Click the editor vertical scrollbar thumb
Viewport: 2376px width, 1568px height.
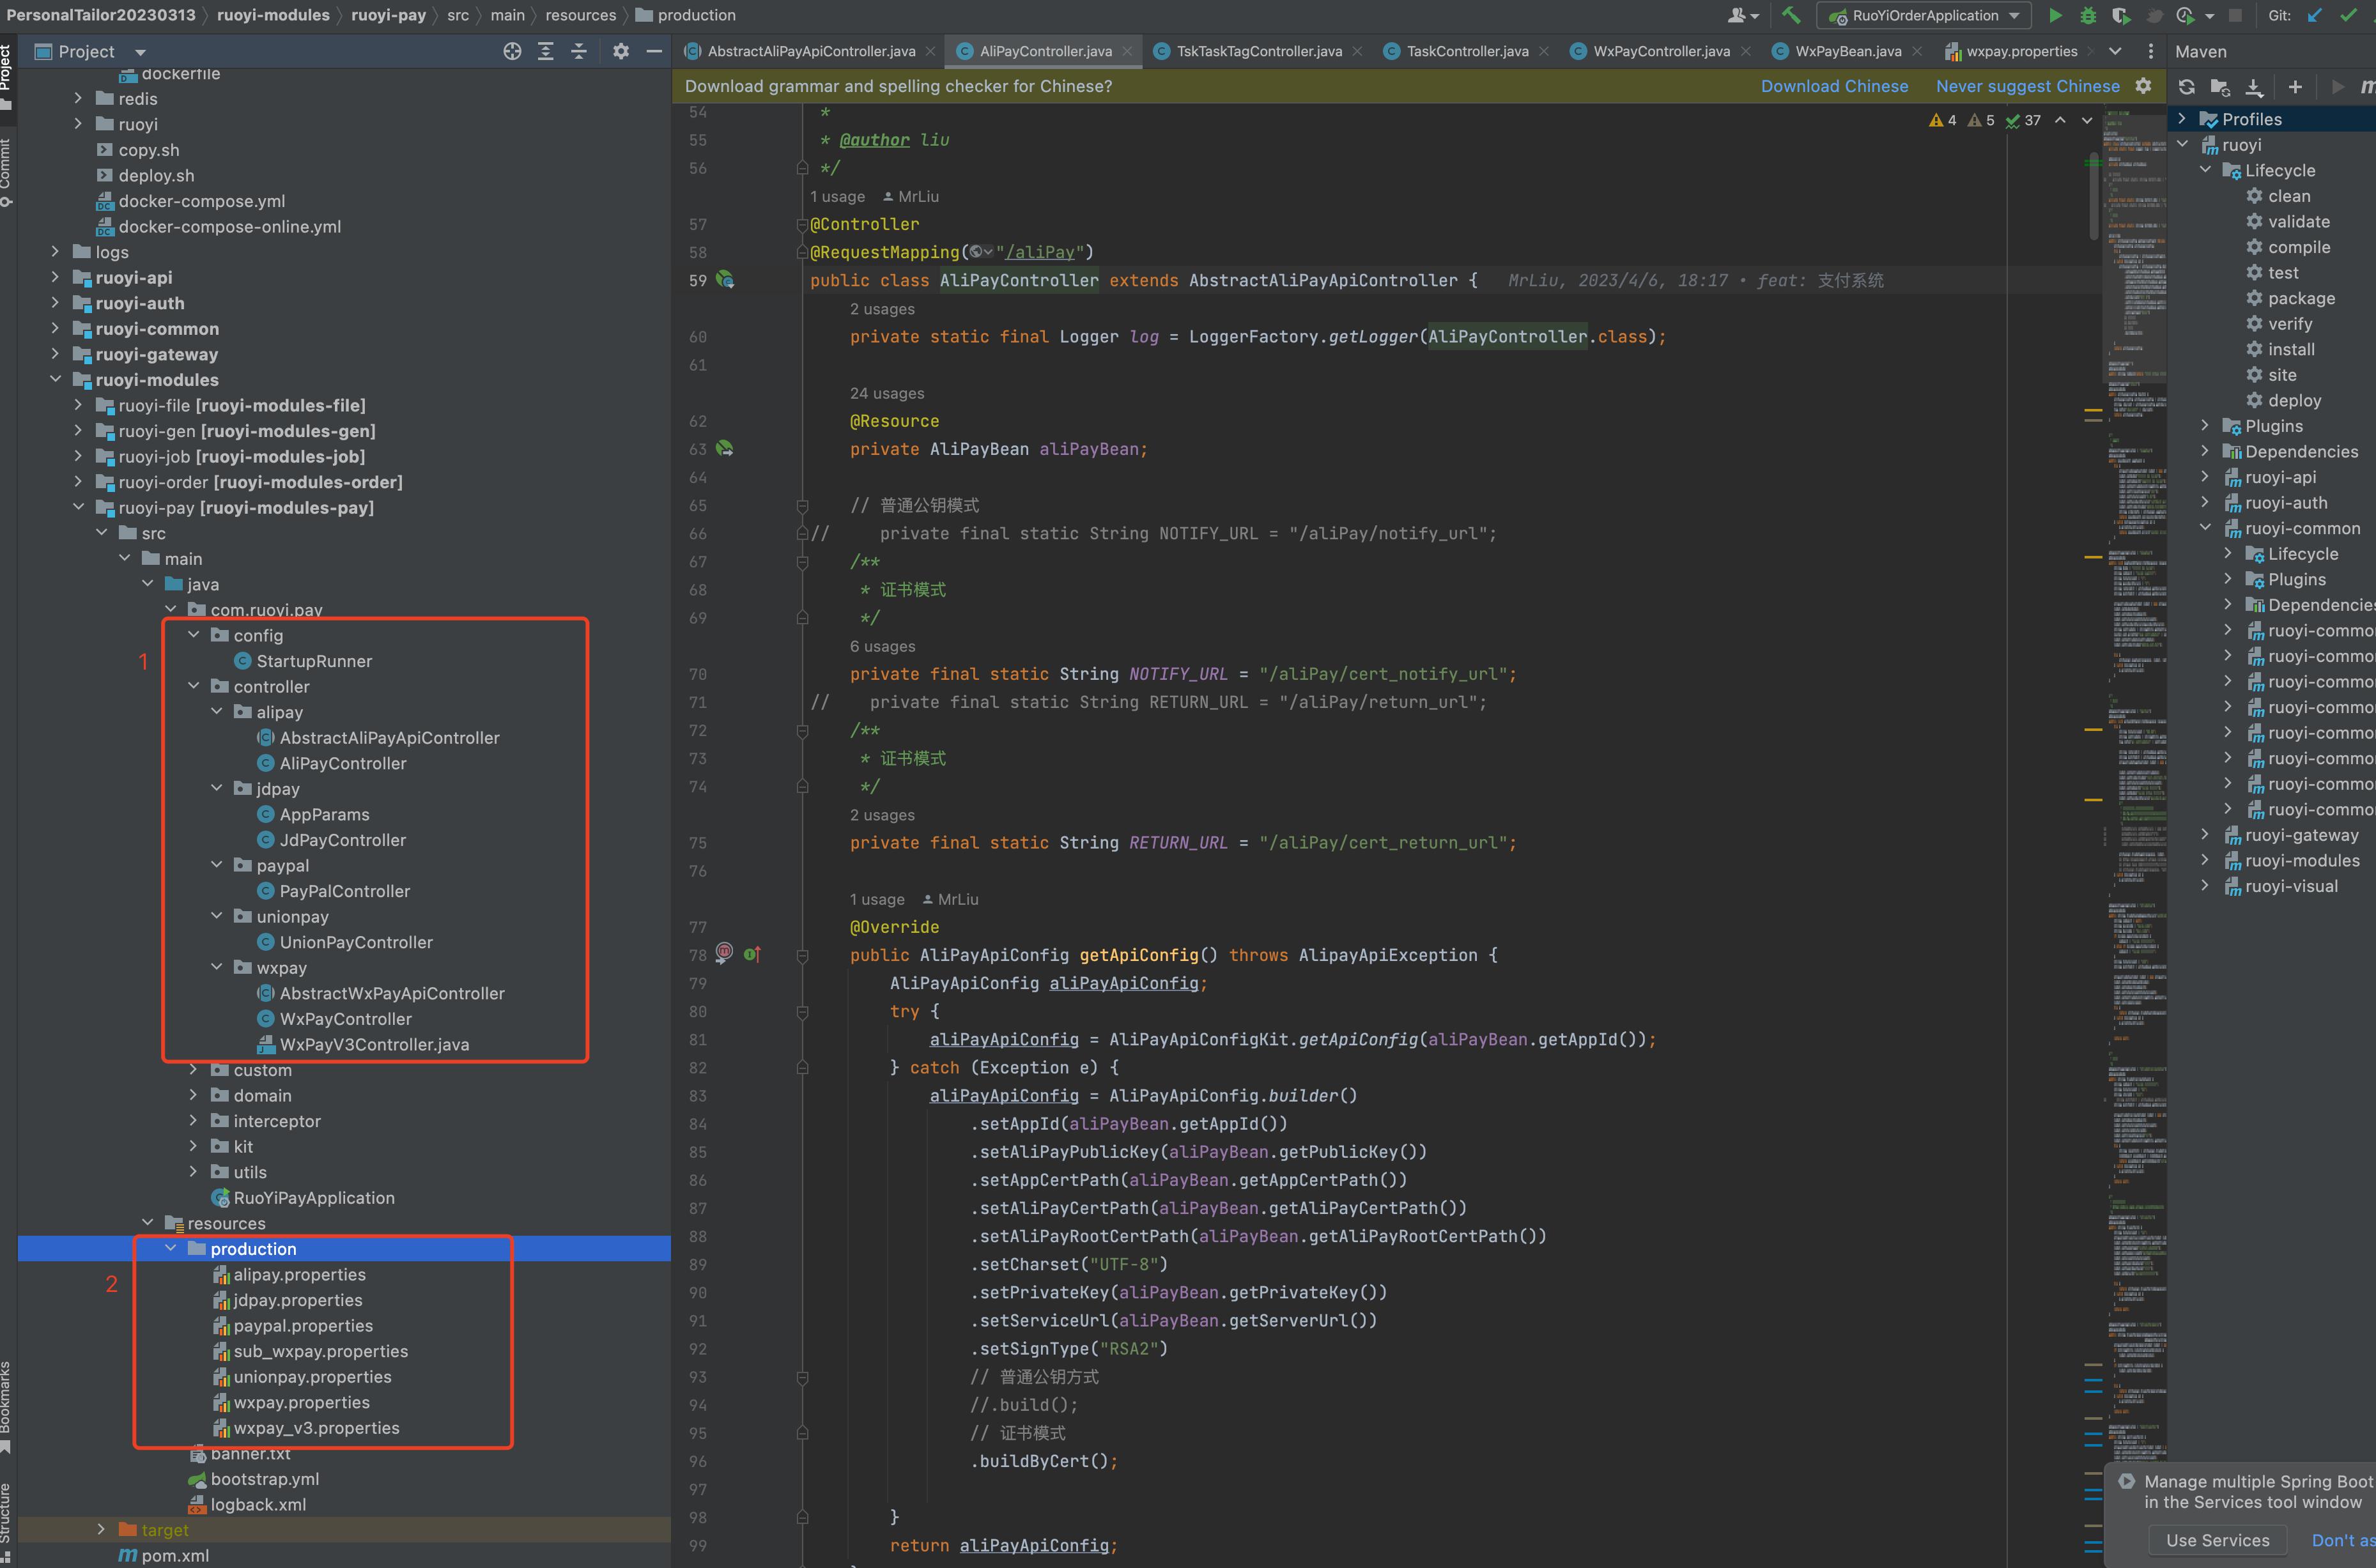click(x=2094, y=195)
